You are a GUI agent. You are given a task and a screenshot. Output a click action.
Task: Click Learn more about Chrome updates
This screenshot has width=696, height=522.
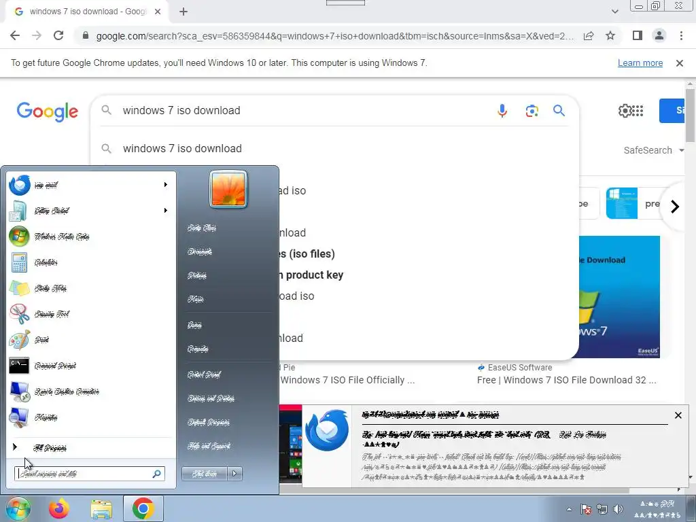tap(640, 63)
